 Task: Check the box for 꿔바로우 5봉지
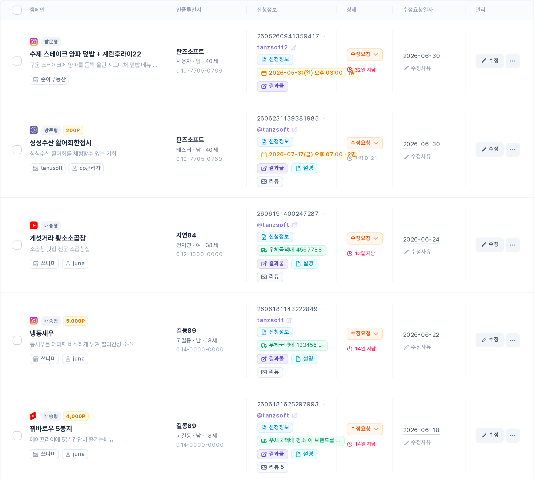pos(17,435)
